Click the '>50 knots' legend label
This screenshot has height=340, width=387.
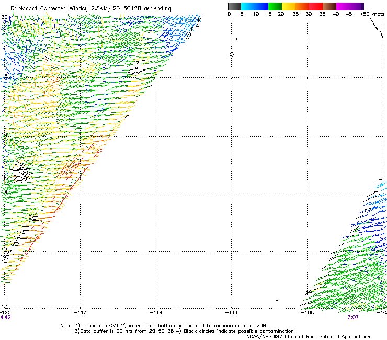pos(372,14)
